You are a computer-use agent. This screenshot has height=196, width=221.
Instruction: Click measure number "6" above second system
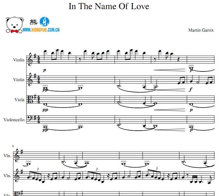click(x=13, y=146)
